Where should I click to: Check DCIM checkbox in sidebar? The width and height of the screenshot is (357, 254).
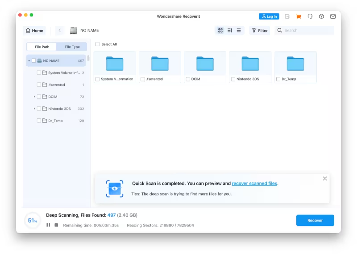coord(39,97)
